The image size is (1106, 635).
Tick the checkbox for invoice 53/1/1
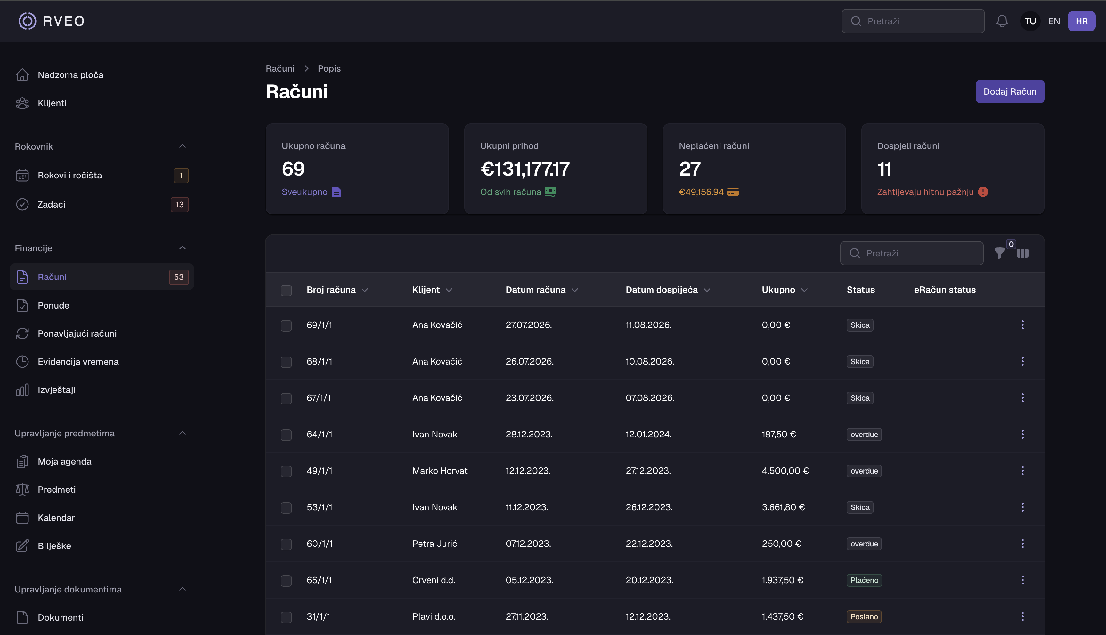[286, 508]
